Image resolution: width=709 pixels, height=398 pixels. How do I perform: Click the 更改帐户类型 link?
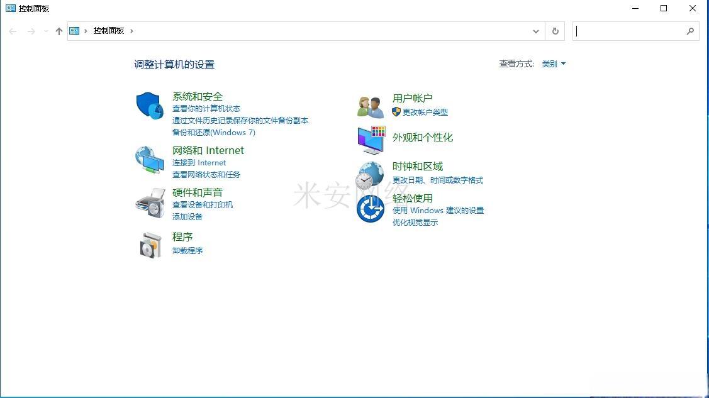tap(425, 112)
